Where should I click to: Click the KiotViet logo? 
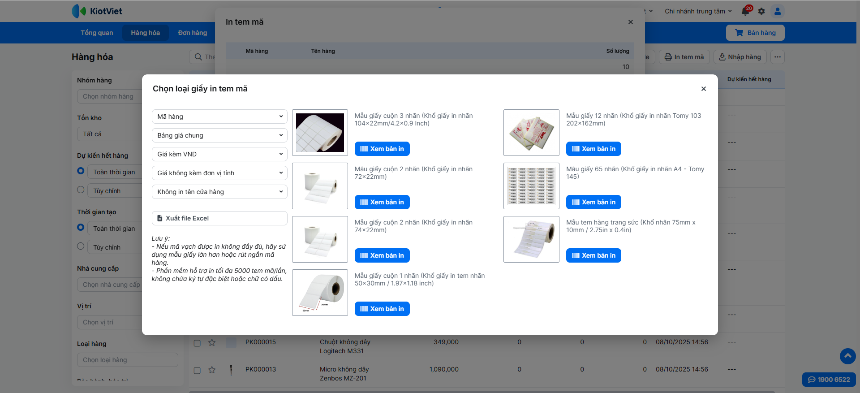[x=97, y=11]
